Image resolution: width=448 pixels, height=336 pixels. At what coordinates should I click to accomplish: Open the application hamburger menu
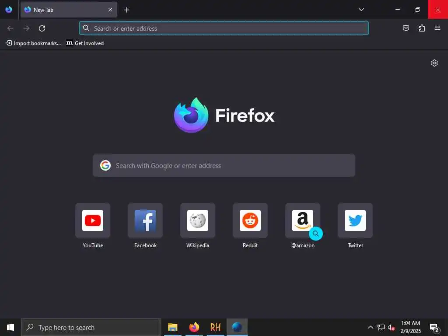pos(437,28)
